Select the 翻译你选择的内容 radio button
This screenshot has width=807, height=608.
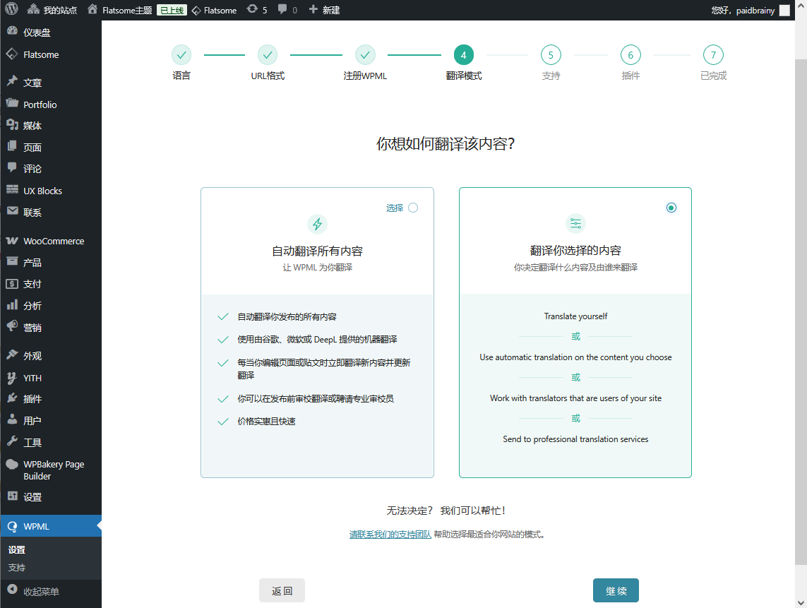(x=671, y=208)
